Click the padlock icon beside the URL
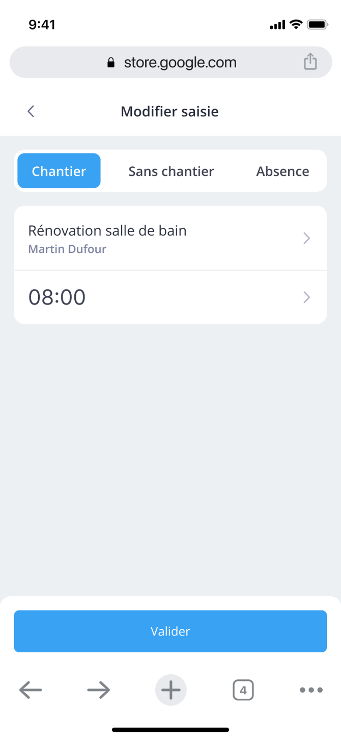341x739 pixels. point(111,63)
